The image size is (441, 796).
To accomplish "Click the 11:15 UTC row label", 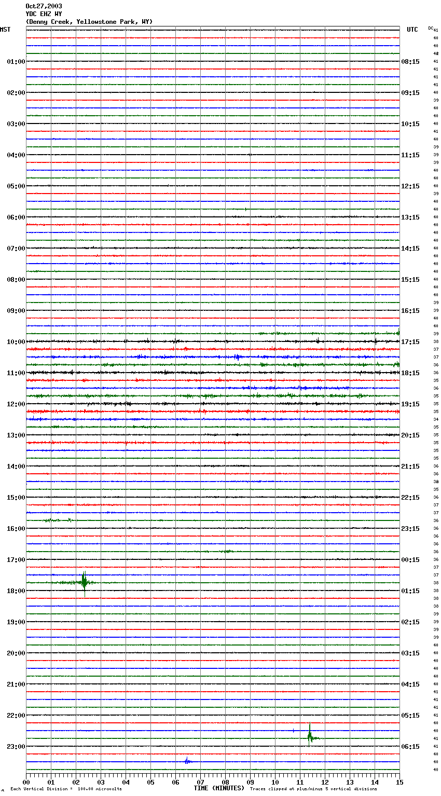I will (410, 155).
